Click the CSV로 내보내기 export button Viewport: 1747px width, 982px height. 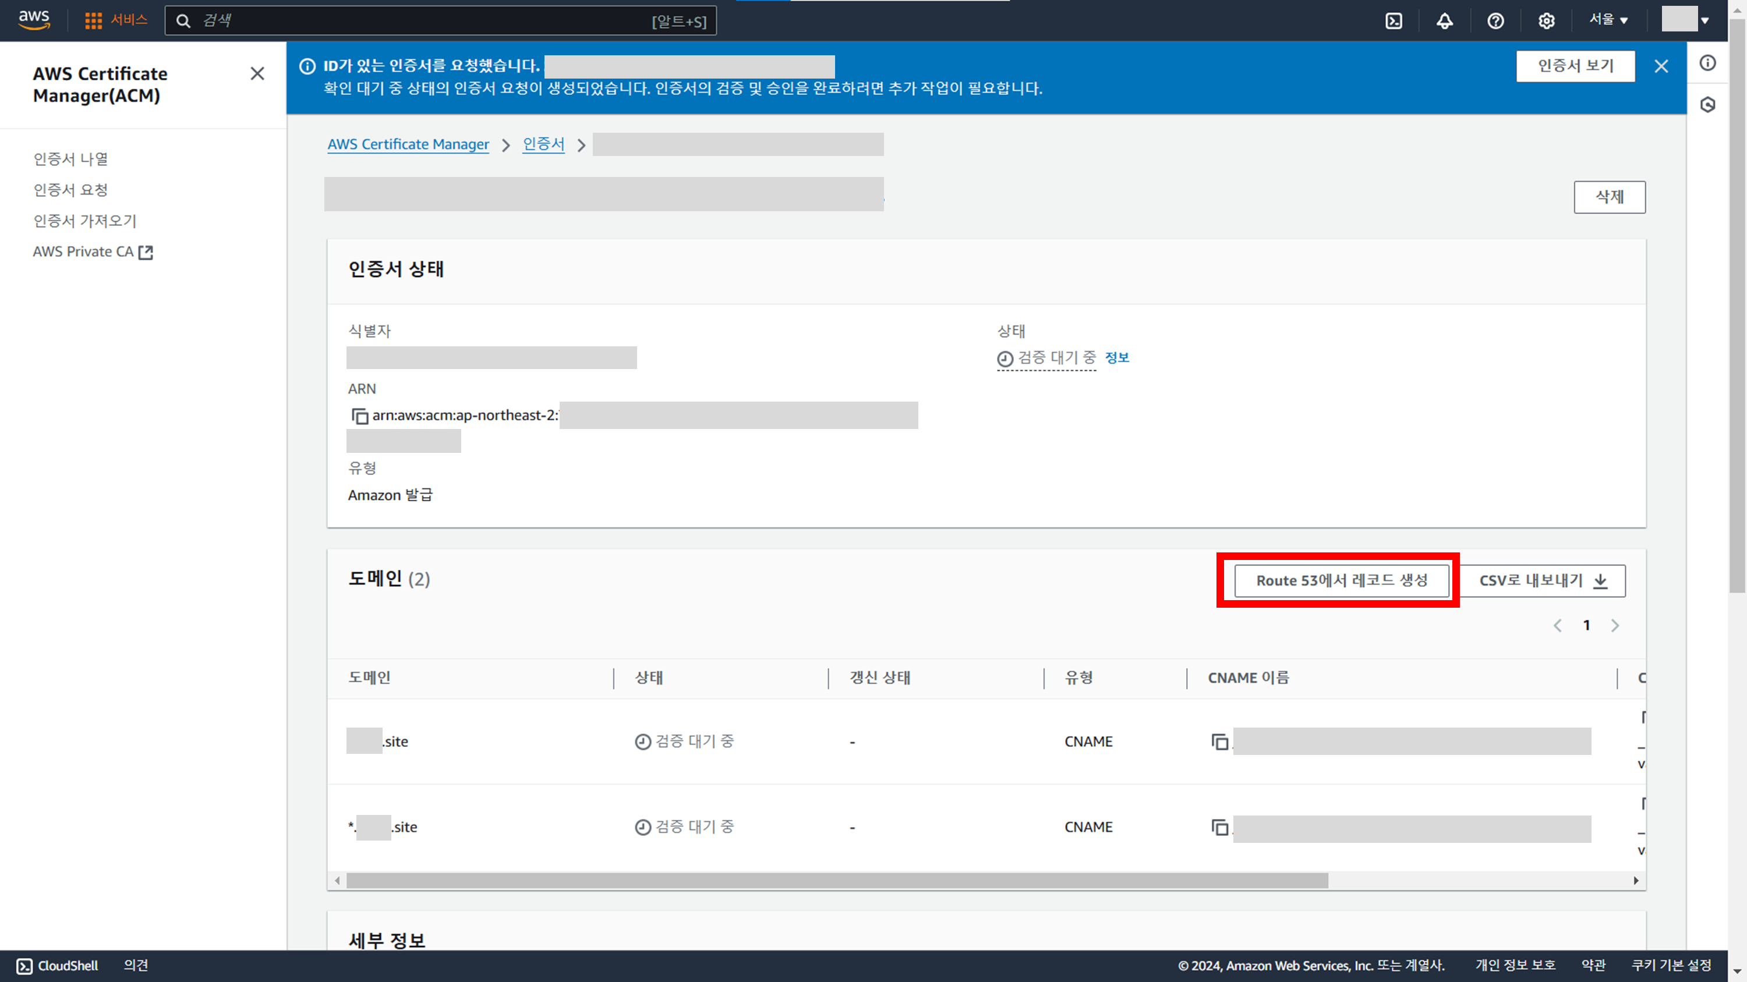click(1542, 581)
